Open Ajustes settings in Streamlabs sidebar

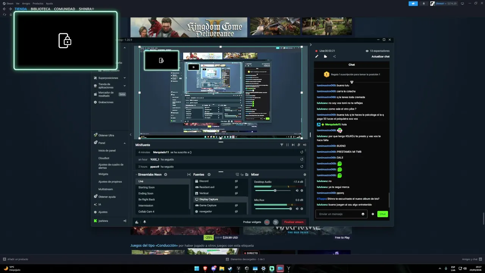pos(101,212)
